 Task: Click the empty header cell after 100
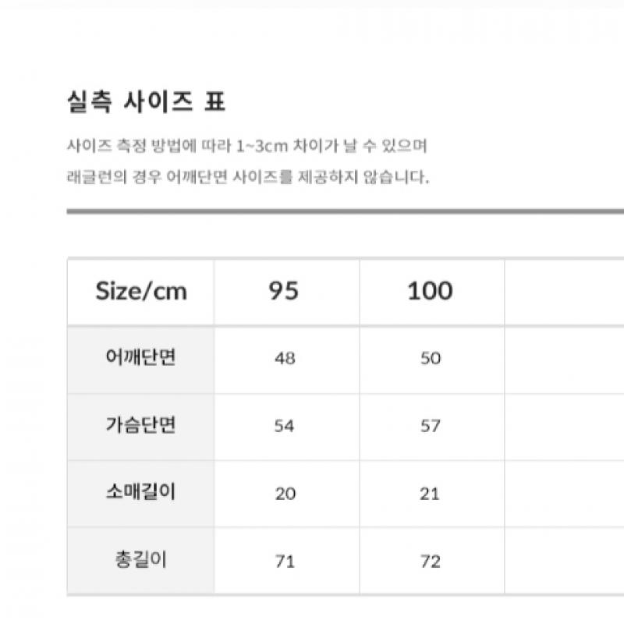click(x=564, y=292)
